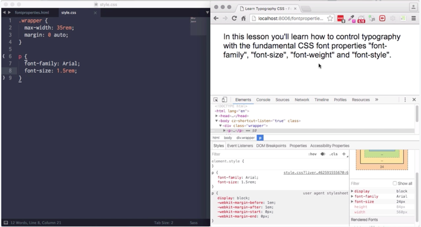
Task: Expand the computed display property
Action: pos(352,191)
